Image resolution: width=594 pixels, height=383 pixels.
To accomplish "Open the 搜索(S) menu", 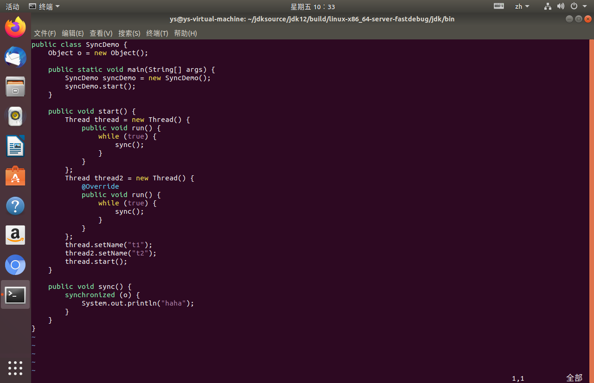I will click(129, 33).
